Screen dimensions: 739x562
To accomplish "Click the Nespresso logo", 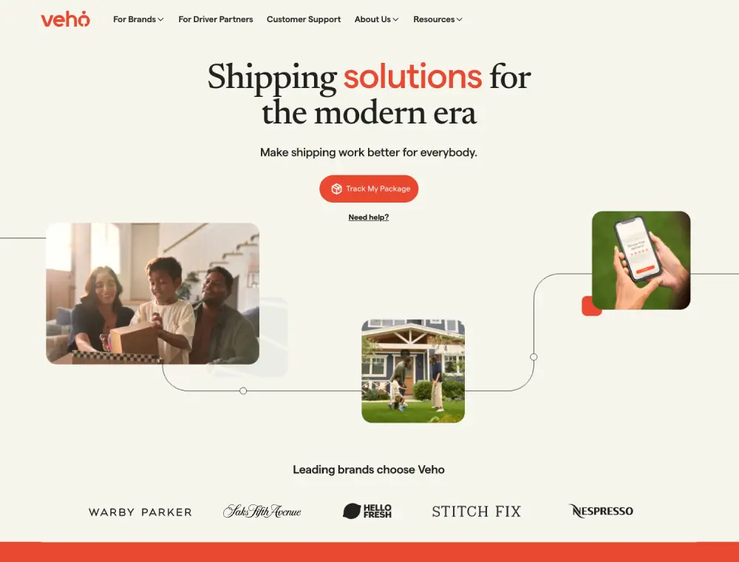I will 601,511.
